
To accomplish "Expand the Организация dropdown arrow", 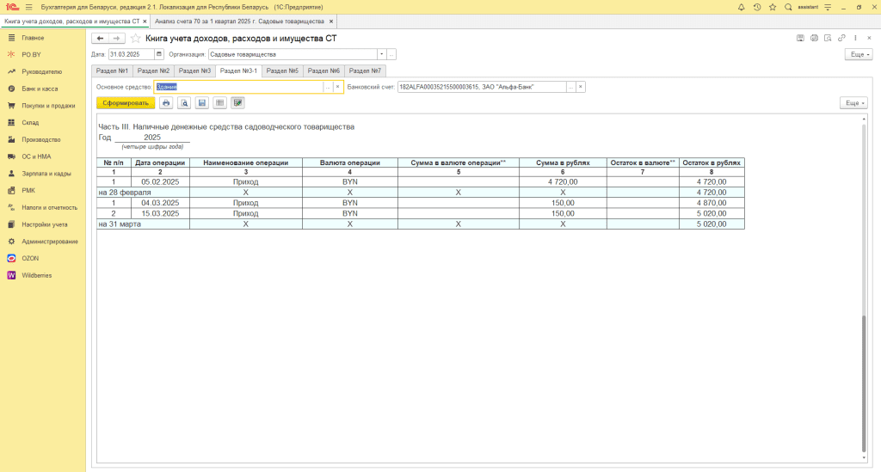I will [381, 54].
